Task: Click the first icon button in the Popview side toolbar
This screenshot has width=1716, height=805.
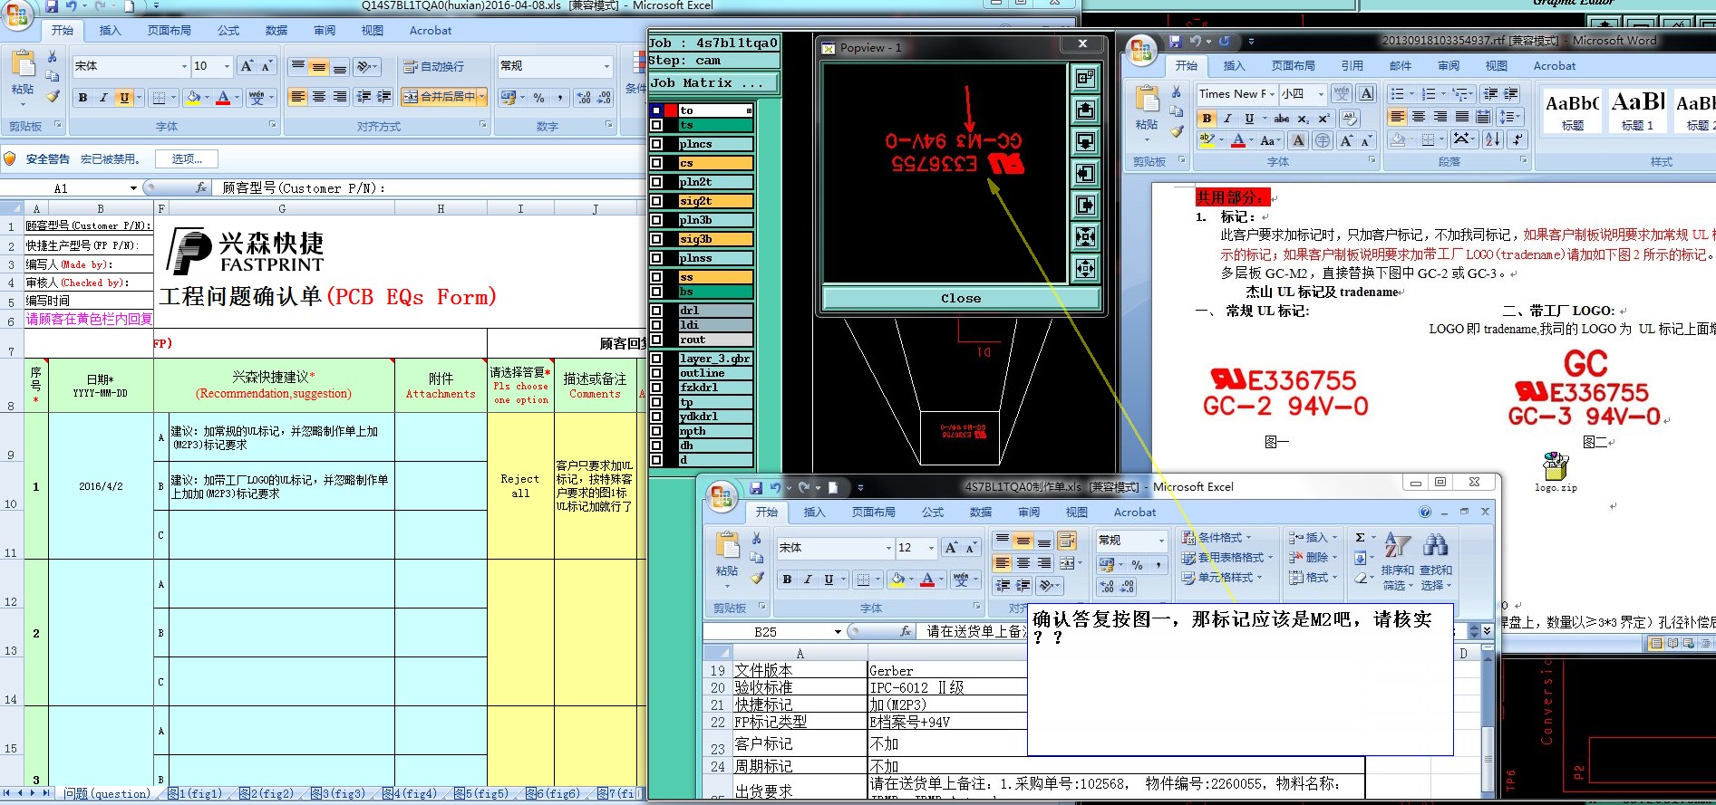Action: pos(1085,79)
